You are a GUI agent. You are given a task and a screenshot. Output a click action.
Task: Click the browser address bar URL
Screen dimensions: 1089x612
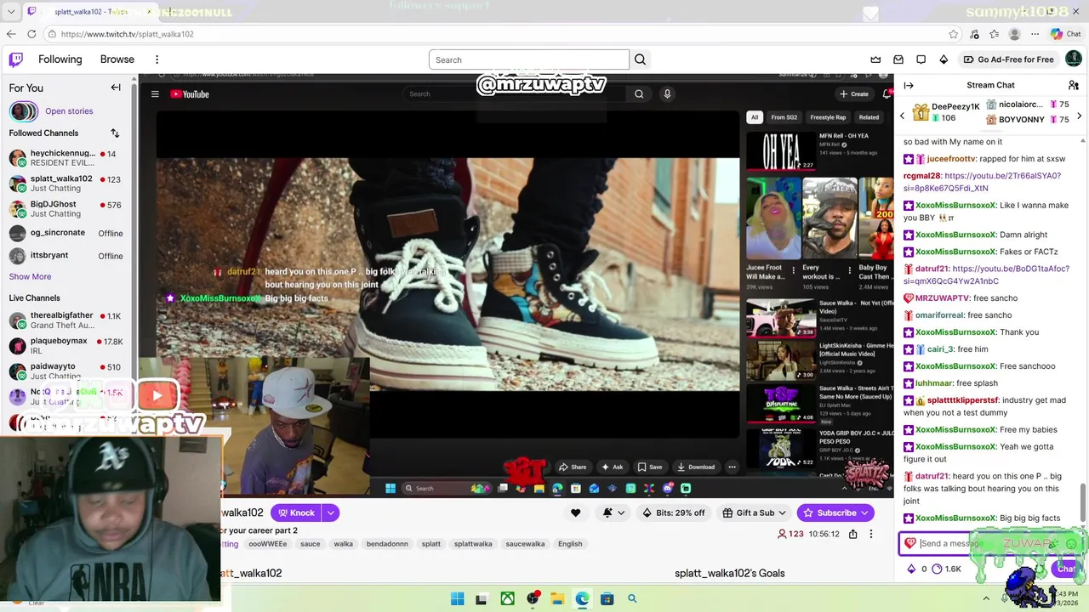[128, 34]
